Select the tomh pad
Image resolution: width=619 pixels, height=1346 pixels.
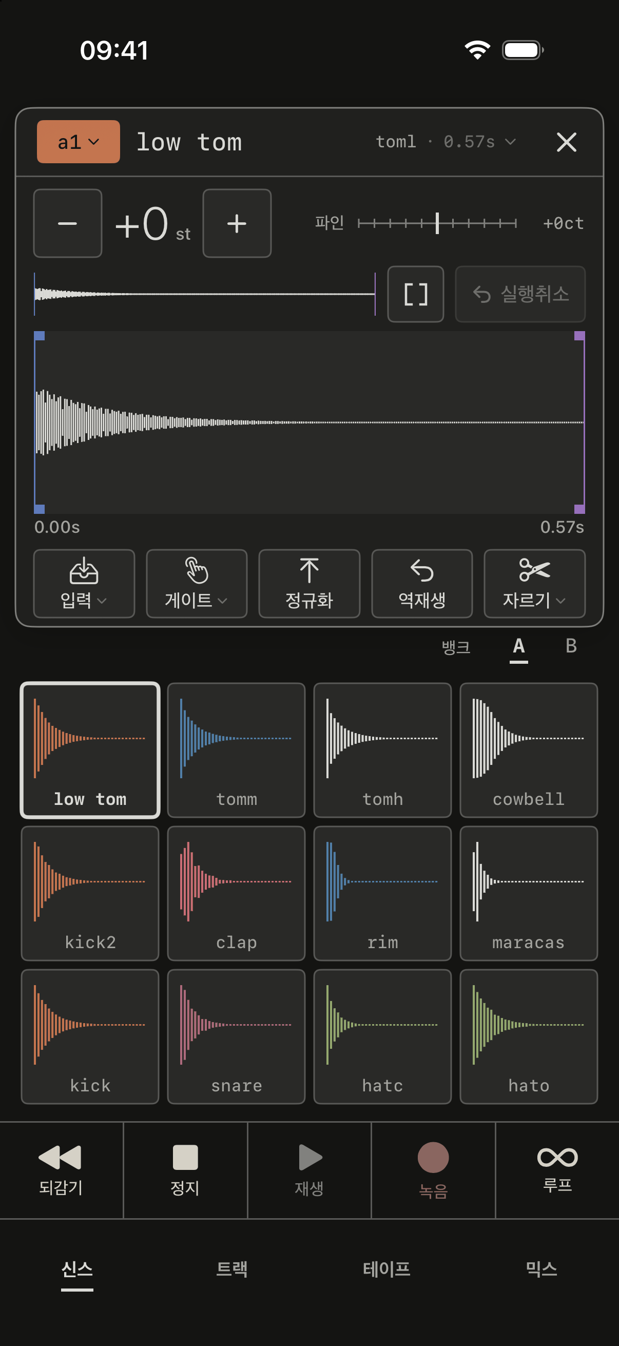[382, 750]
